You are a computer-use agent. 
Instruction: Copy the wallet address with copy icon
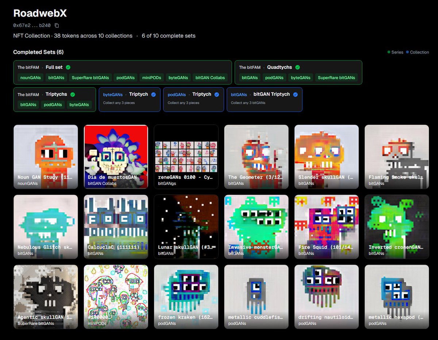(x=57, y=25)
